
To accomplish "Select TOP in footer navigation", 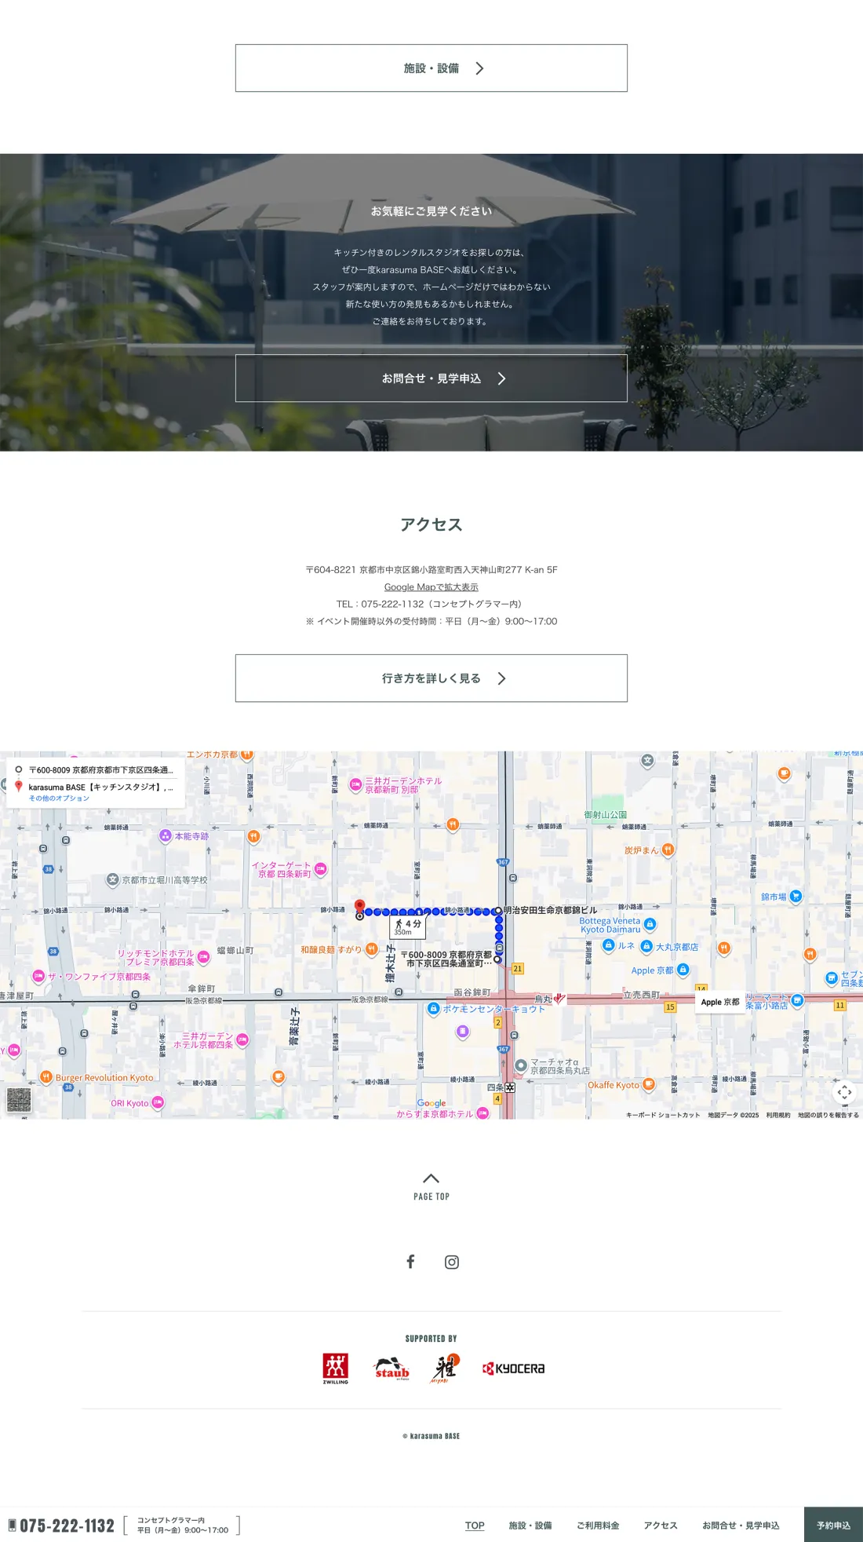I will coord(475,1526).
